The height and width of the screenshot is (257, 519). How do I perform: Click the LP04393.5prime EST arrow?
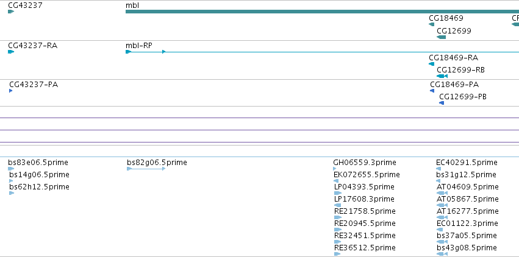(x=338, y=193)
